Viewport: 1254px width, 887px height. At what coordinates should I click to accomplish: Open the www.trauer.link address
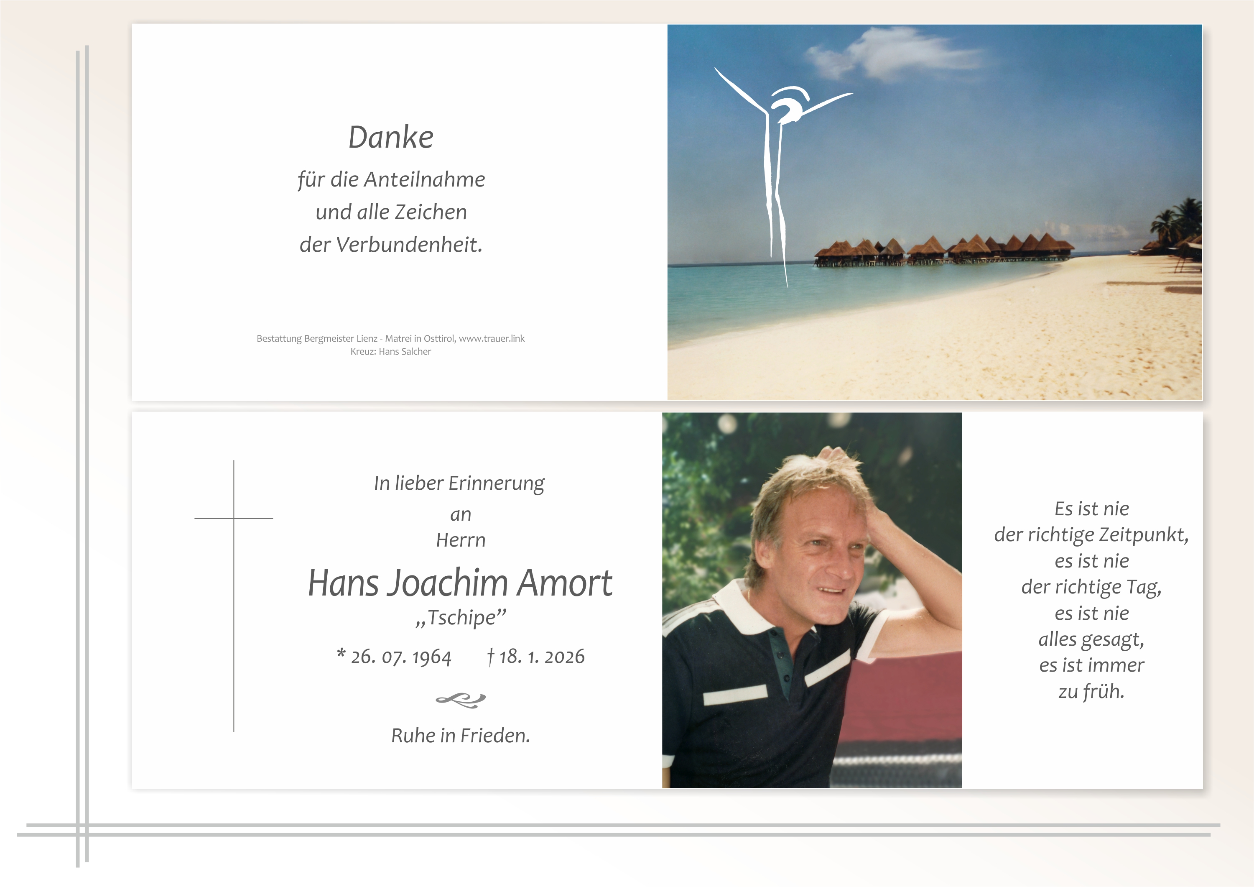click(492, 339)
